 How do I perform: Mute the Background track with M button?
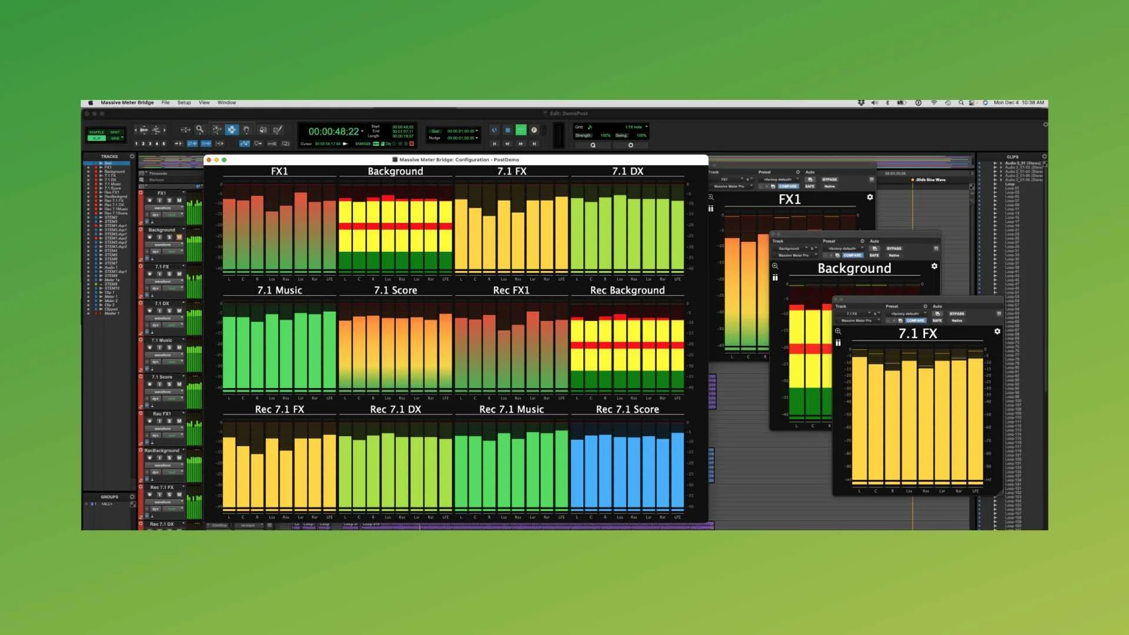[179, 238]
